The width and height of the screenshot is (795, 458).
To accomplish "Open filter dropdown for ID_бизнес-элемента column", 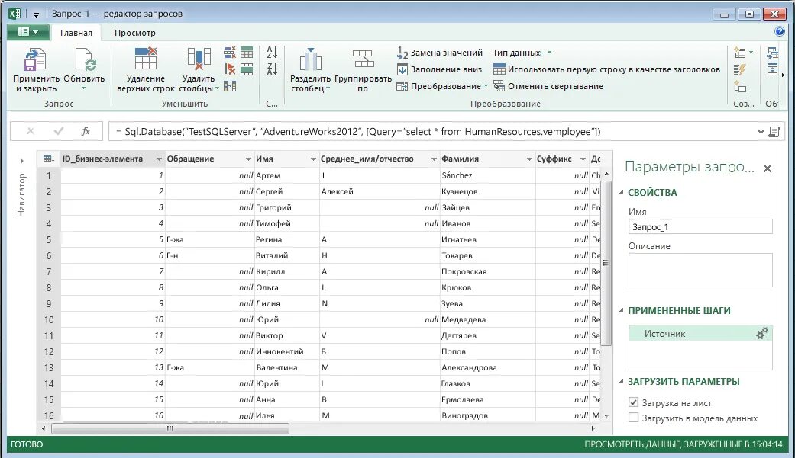I will [159, 159].
